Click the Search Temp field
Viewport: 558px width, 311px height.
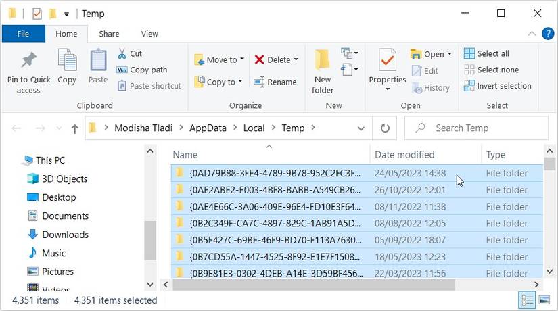(477, 128)
